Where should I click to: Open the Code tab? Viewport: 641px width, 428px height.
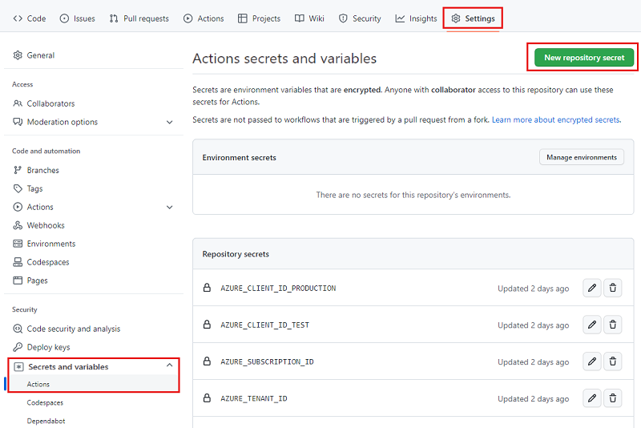click(x=30, y=18)
